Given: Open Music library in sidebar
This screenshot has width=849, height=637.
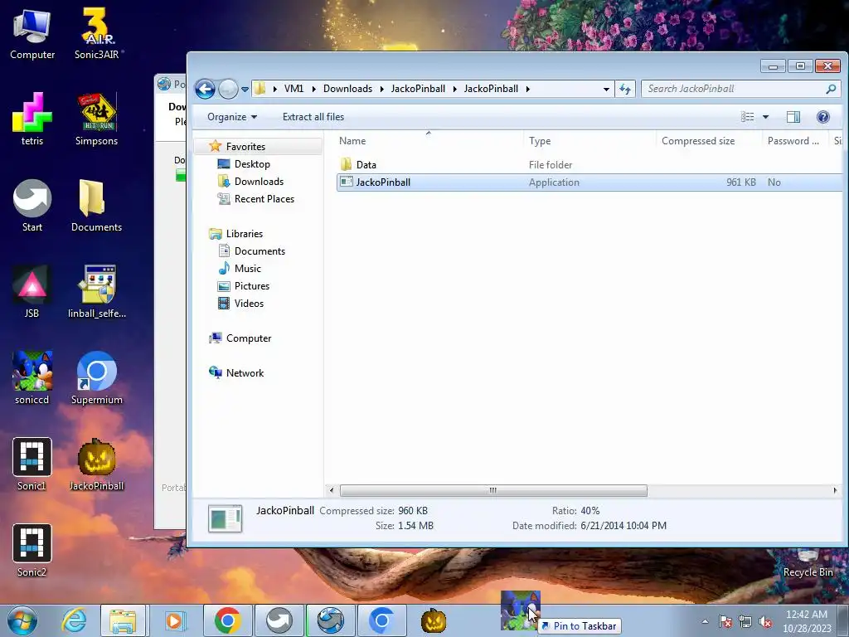Looking at the screenshot, I should coord(247,269).
